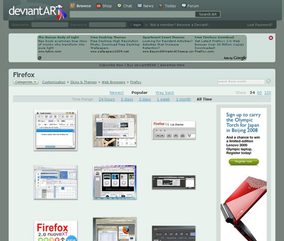This screenshot has height=241, width=284.
Task: Click the Search Art button
Action: [208, 14]
